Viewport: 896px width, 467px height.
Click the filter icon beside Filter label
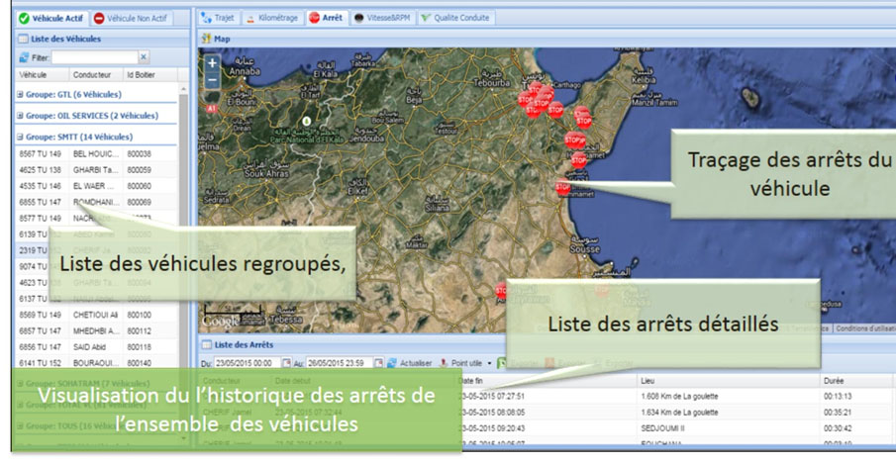pyautogui.click(x=24, y=57)
